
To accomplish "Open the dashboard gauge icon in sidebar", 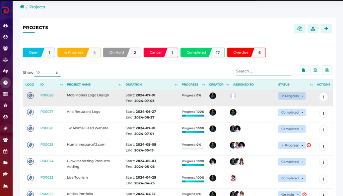I will pyautogui.click(x=5, y=26).
